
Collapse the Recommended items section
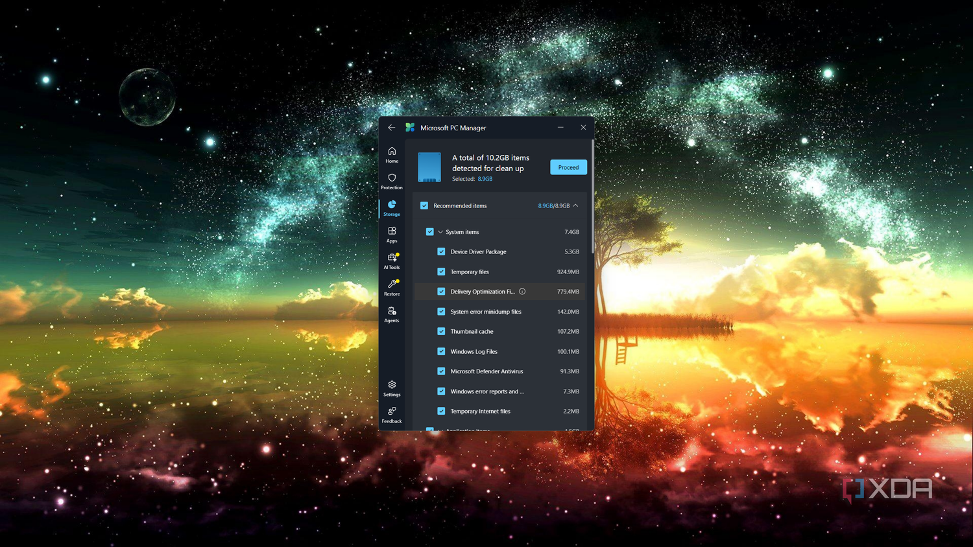[575, 205]
